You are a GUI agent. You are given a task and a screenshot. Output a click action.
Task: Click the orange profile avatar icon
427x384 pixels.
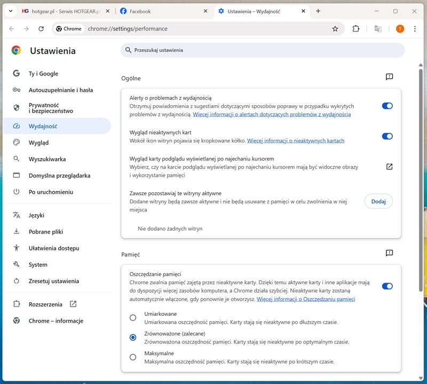tap(400, 29)
